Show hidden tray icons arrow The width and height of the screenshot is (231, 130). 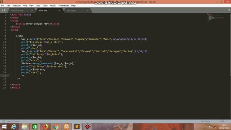pyautogui.click(x=206, y=127)
